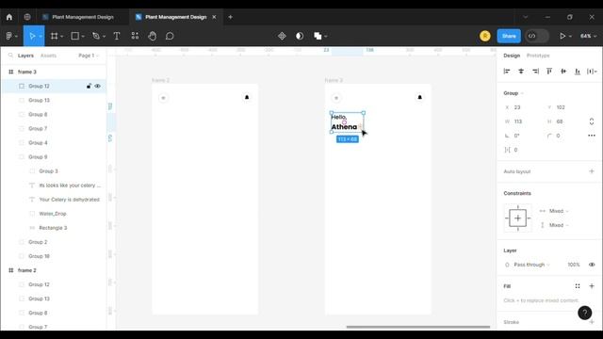Viewport: 603px width, 339px height.
Task: Click the Create component icon
Action: 282,36
